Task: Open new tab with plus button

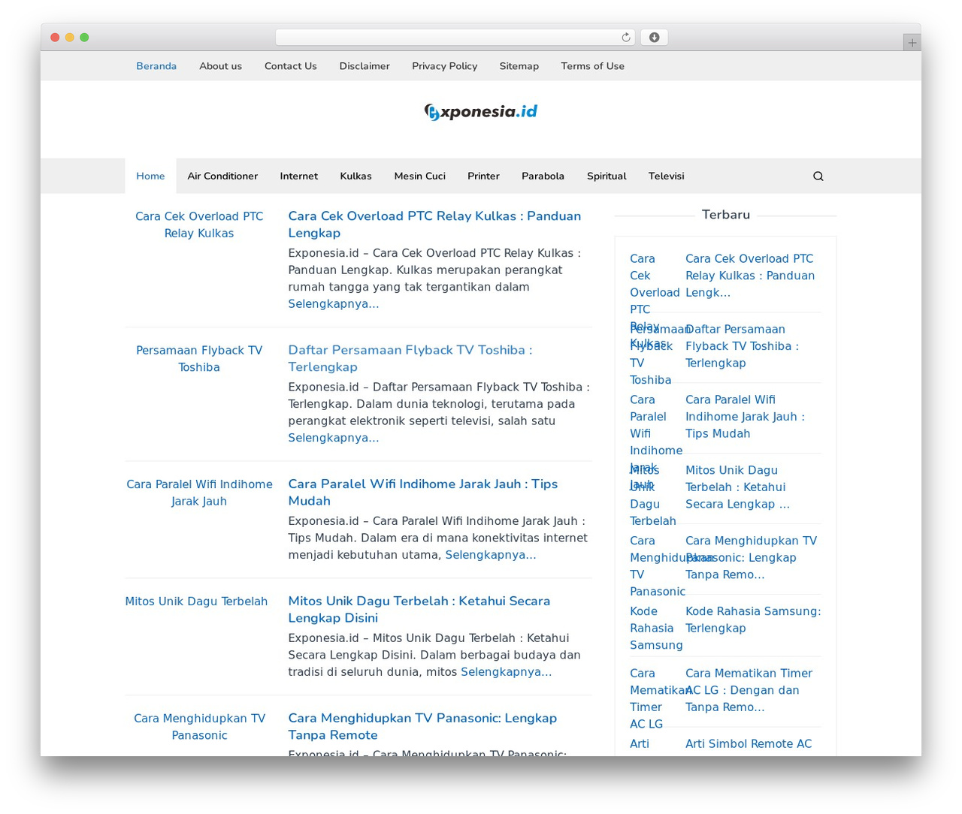Action: [912, 43]
